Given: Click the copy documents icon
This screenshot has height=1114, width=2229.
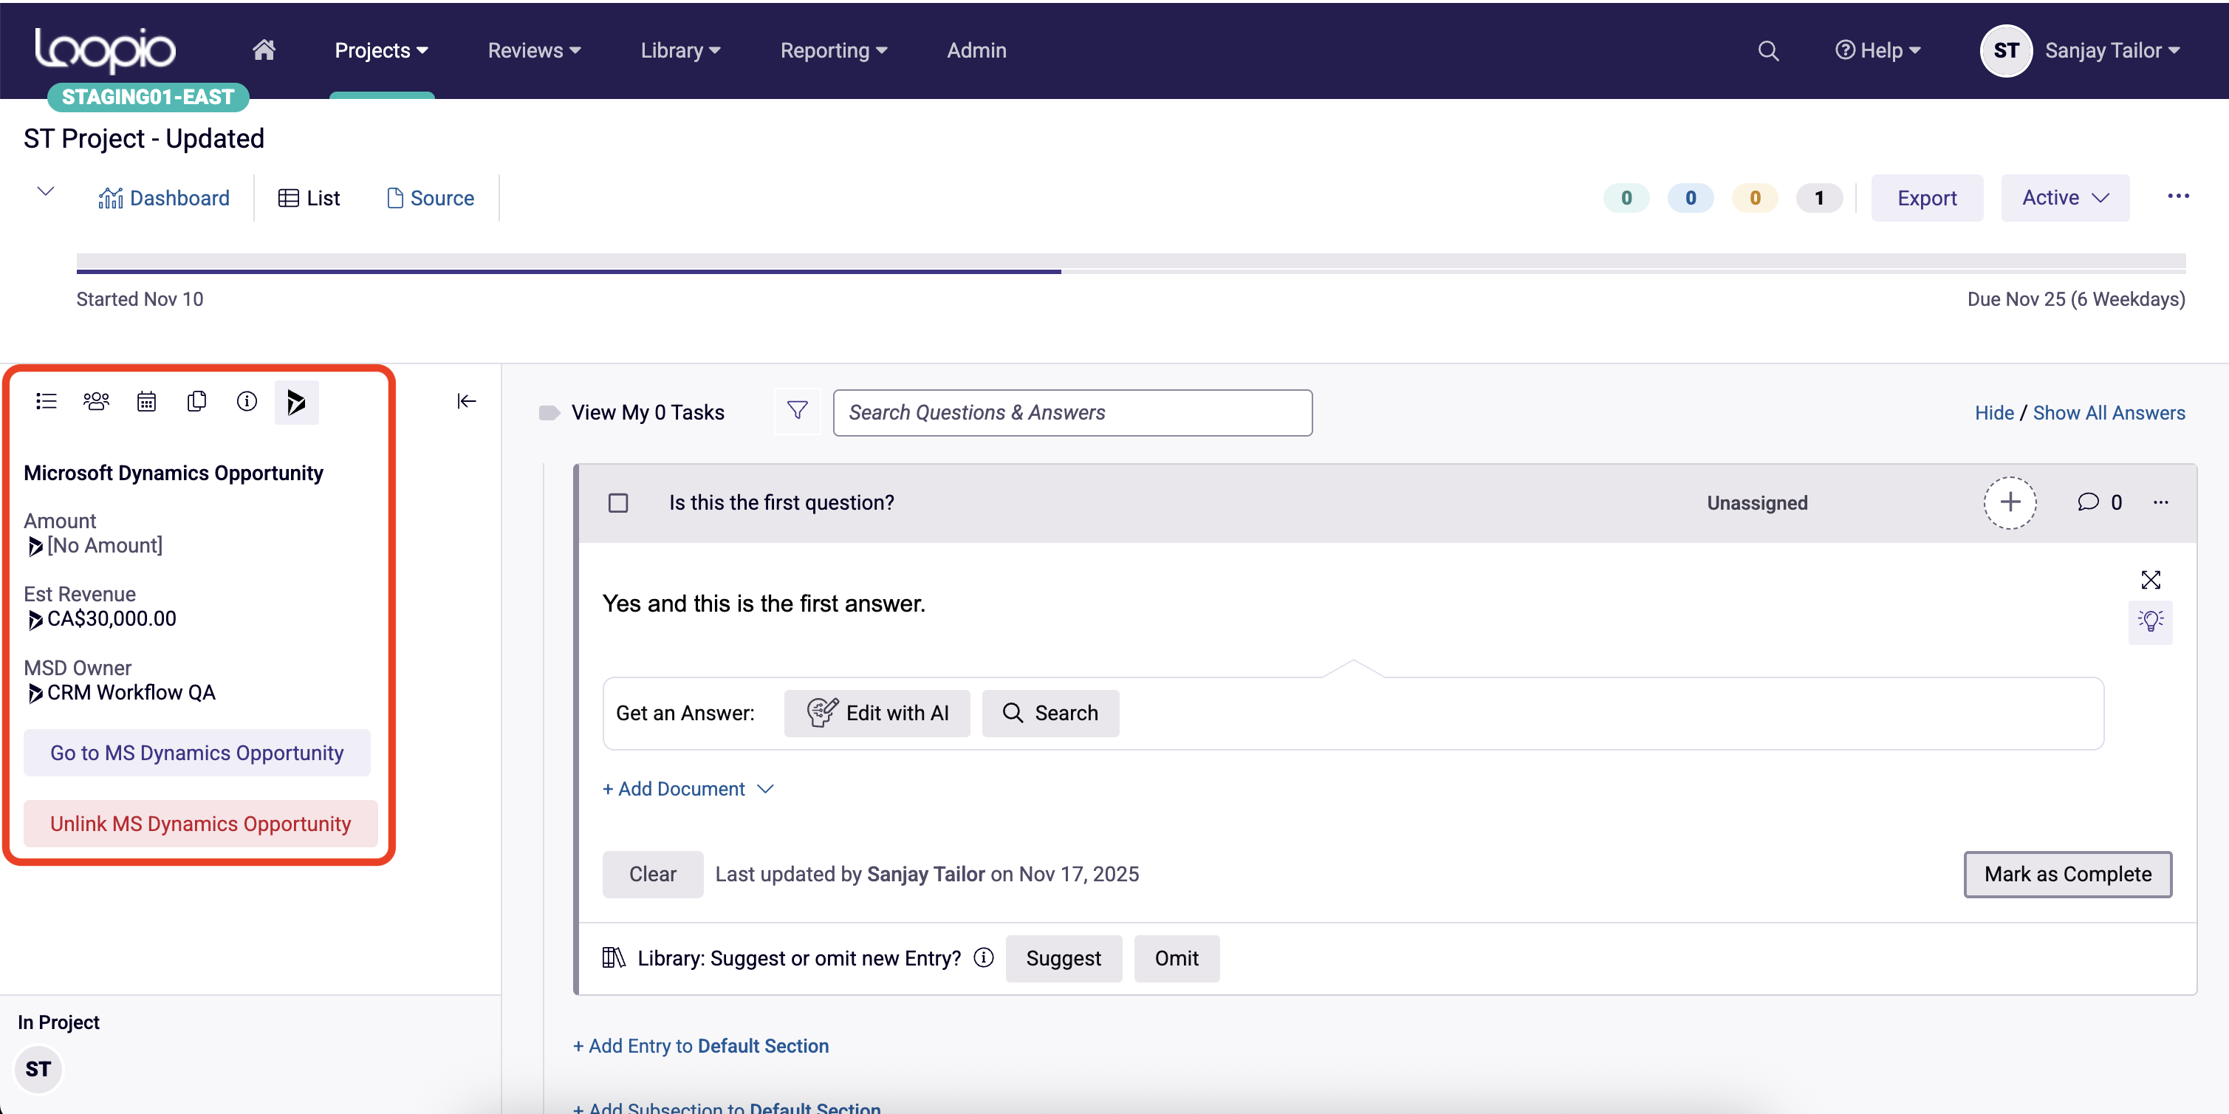Looking at the screenshot, I should [196, 401].
